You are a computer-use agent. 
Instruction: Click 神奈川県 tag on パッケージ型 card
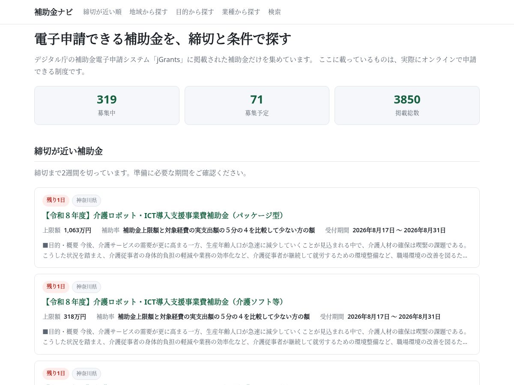87,200
